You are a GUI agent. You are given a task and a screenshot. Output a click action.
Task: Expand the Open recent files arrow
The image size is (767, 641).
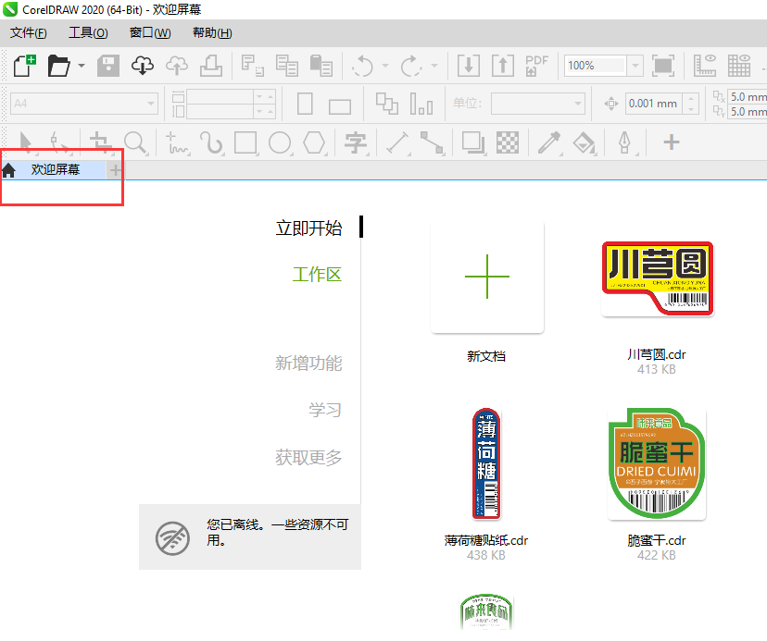82,66
